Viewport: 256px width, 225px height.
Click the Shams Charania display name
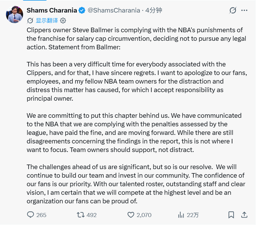point(52,10)
